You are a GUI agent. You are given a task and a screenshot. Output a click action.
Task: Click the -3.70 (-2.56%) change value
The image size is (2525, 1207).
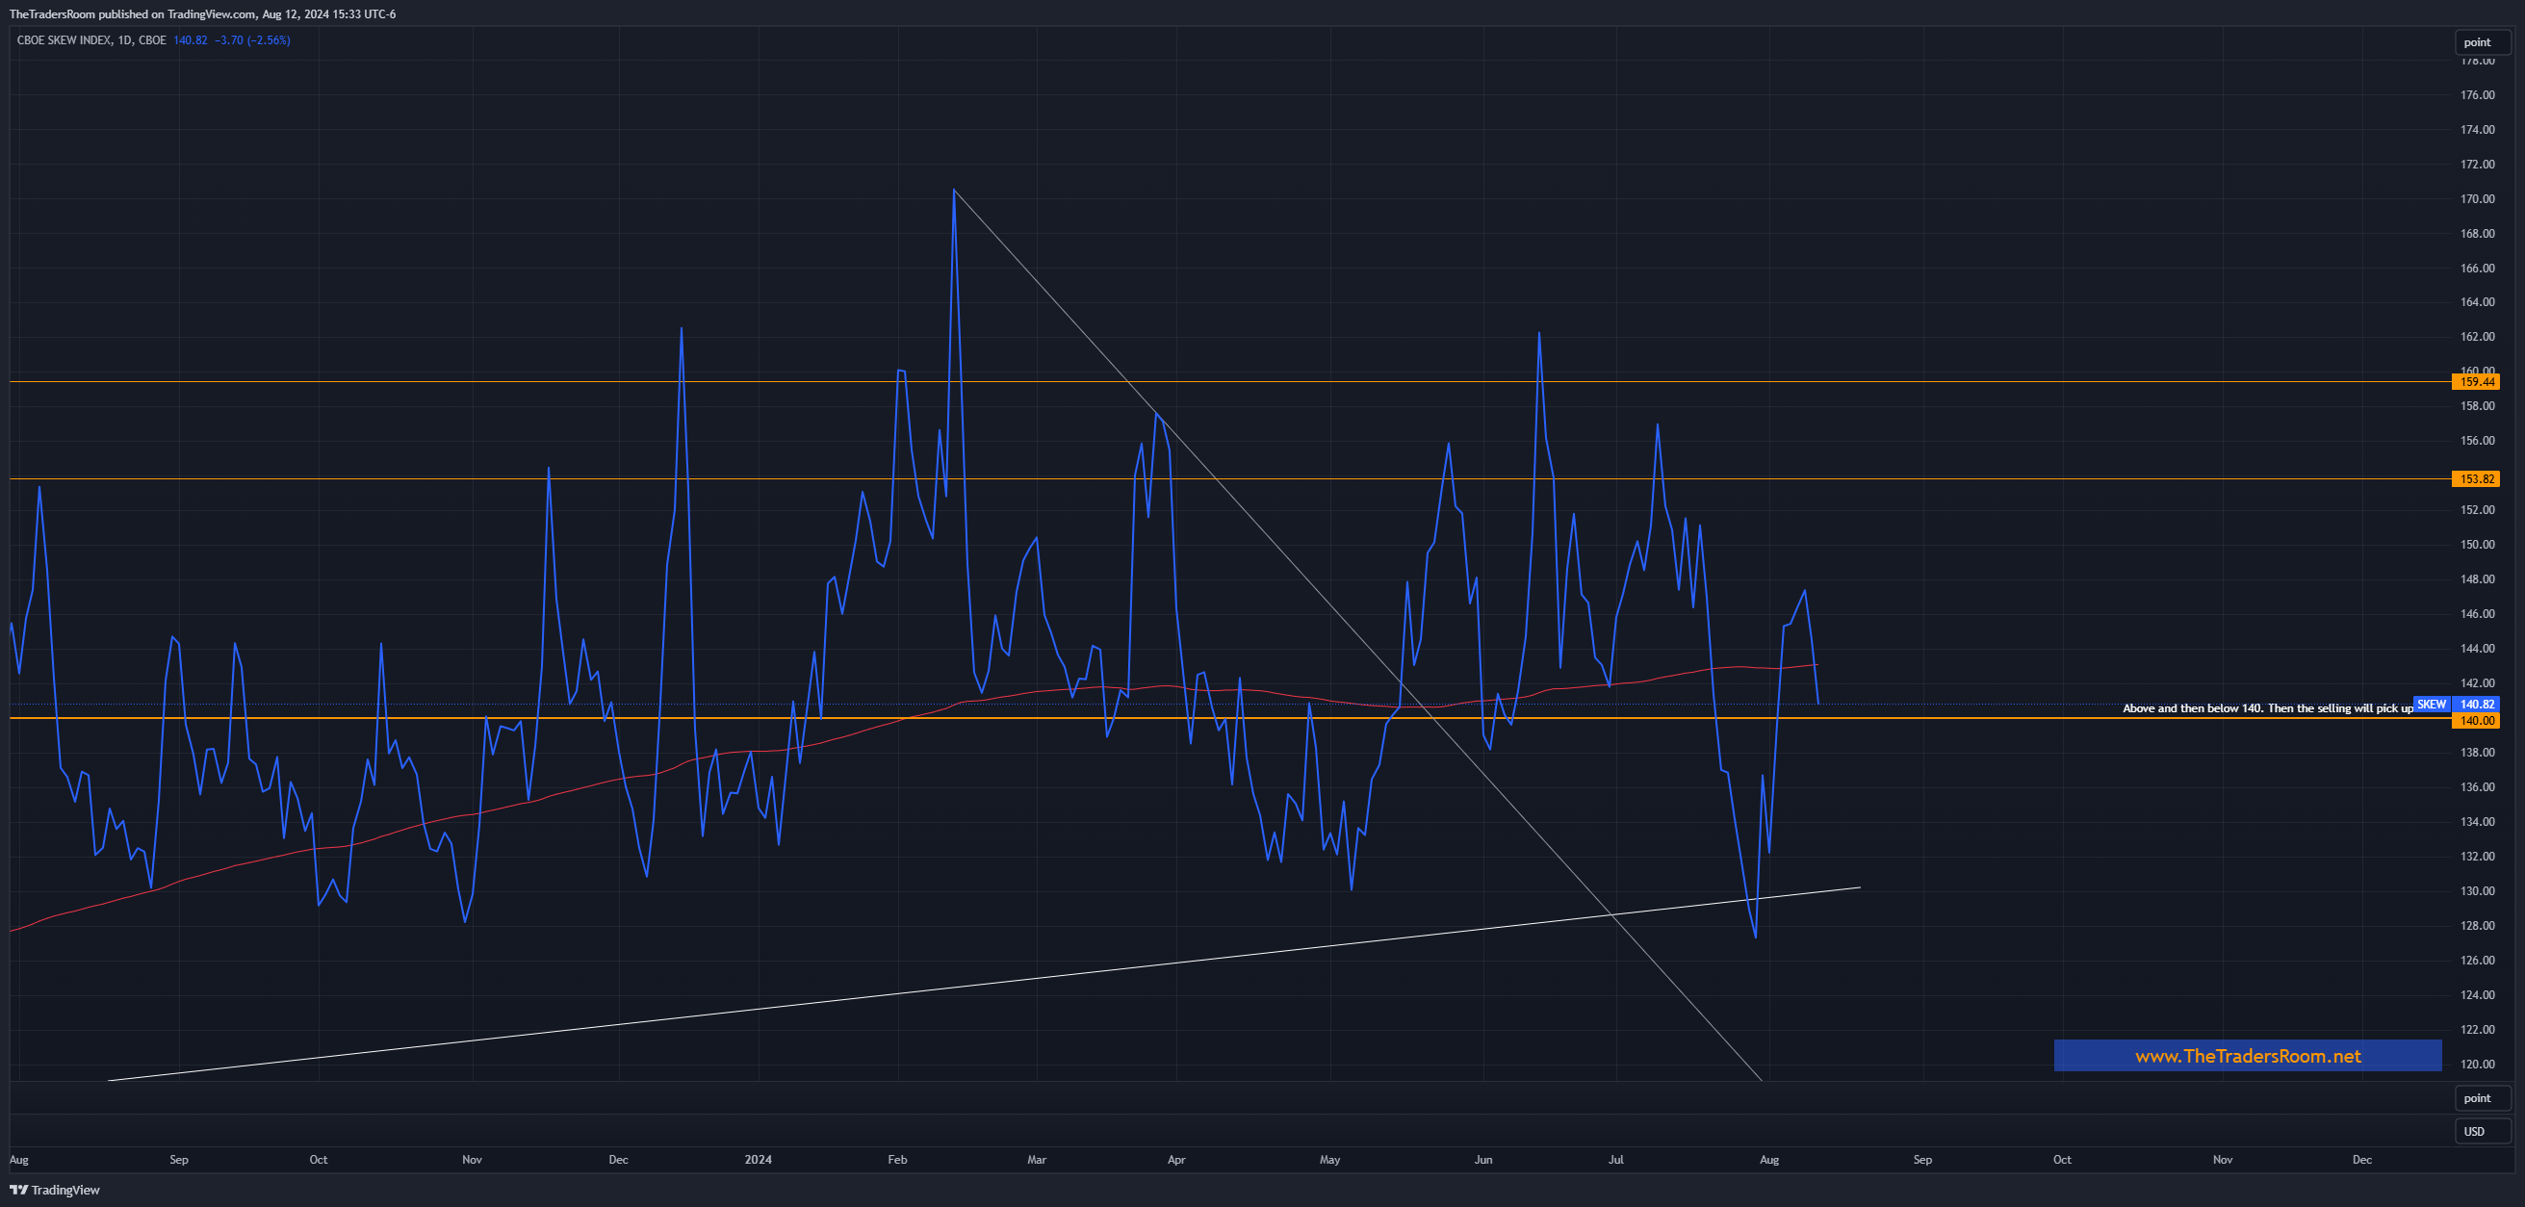[253, 40]
